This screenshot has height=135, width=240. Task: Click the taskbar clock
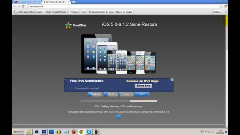pos(220,132)
